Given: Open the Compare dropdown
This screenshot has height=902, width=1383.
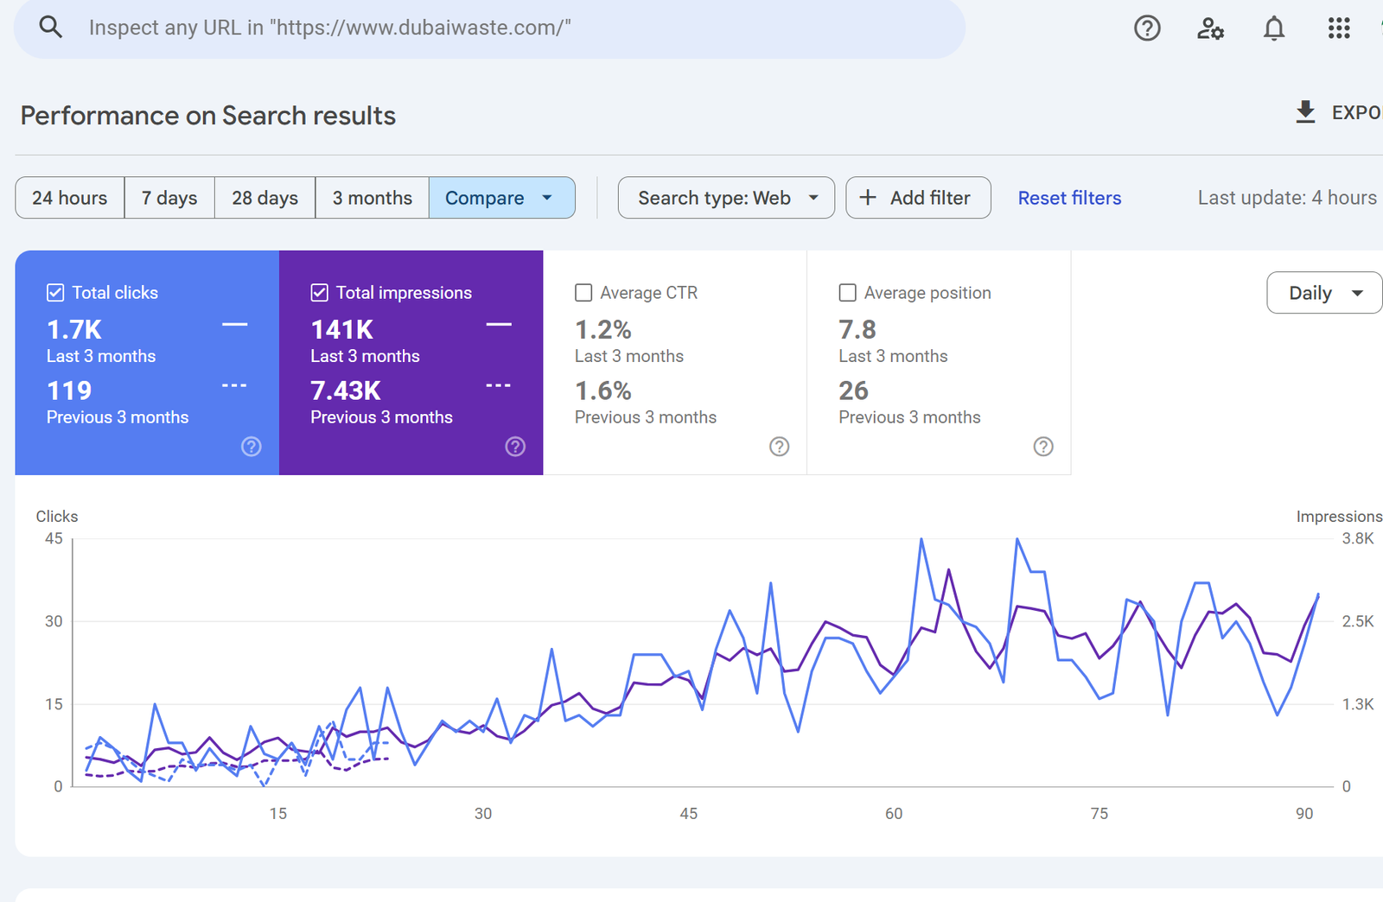Looking at the screenshot, I should click(502, 198).
